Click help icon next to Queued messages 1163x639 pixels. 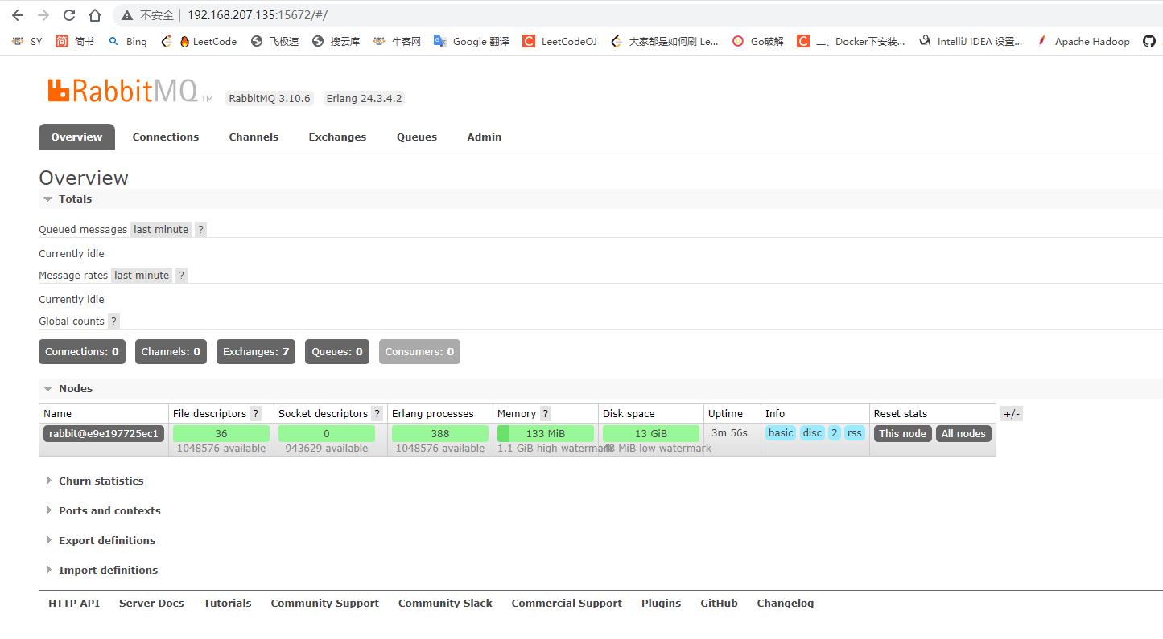pyautogui.click(x=201, y=229)
